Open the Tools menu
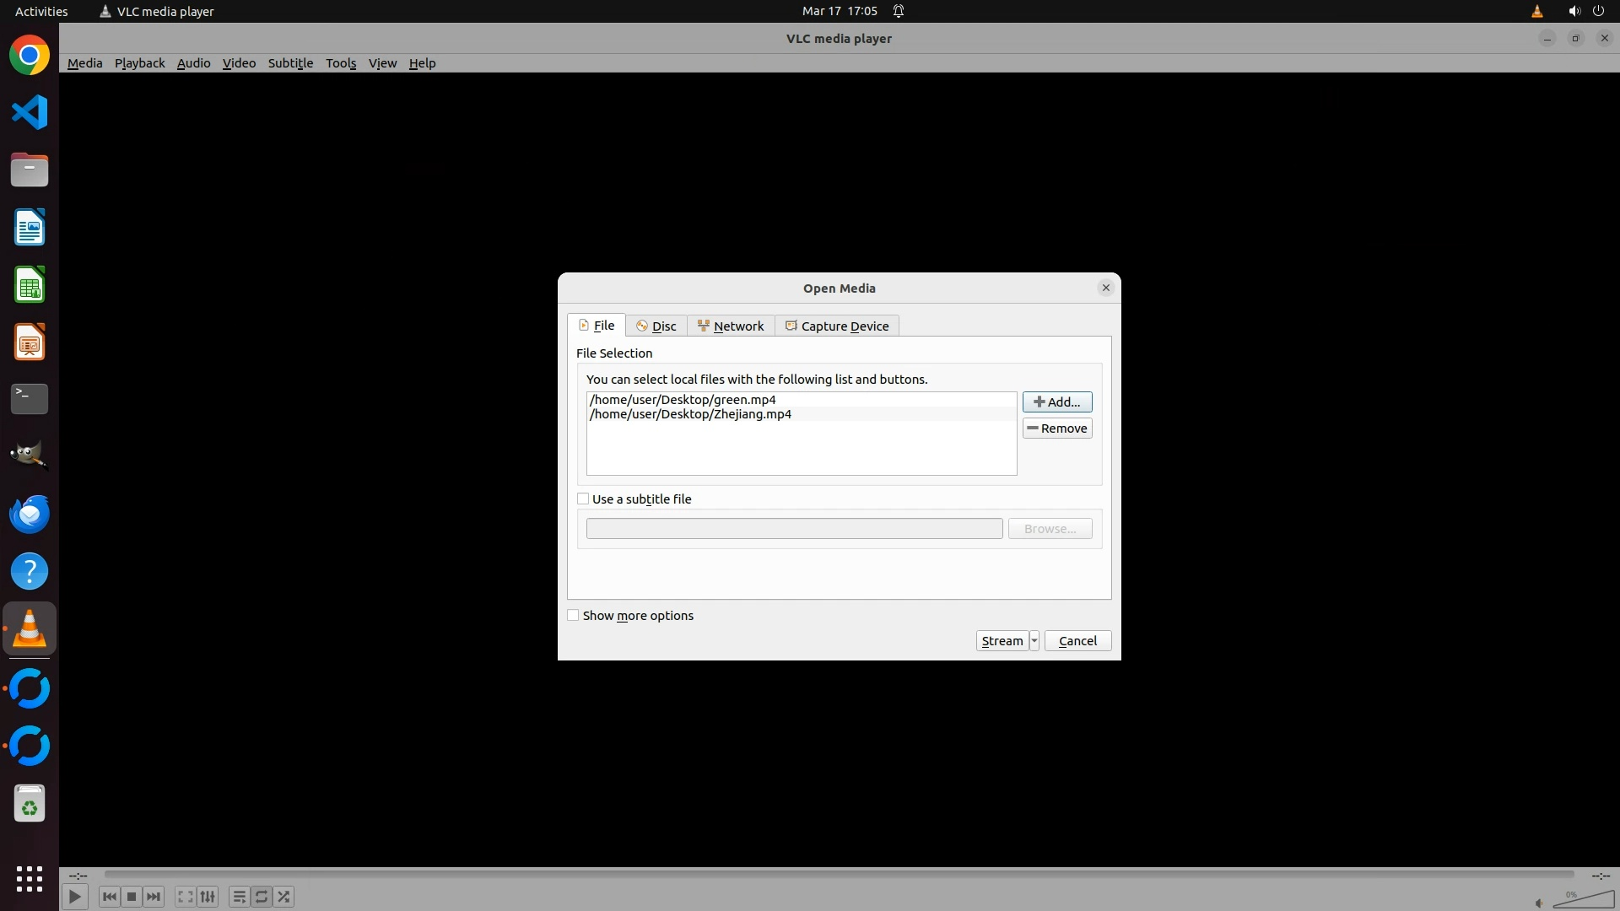The image size is (1620, 911). pos(341,63)
